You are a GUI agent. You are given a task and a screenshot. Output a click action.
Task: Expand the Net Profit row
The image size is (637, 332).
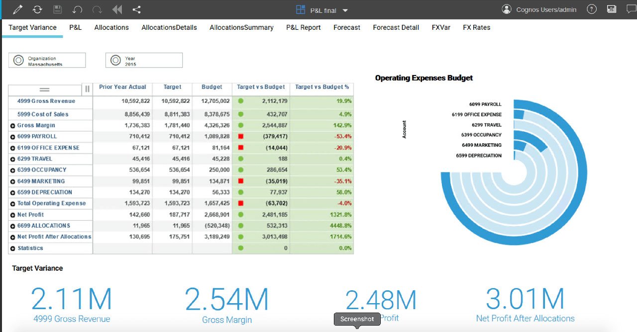pos(13,215)
